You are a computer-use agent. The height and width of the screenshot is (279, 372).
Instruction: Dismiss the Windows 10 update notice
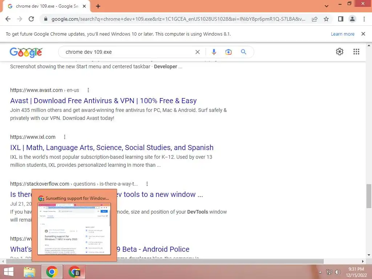(x=363, y=34)
